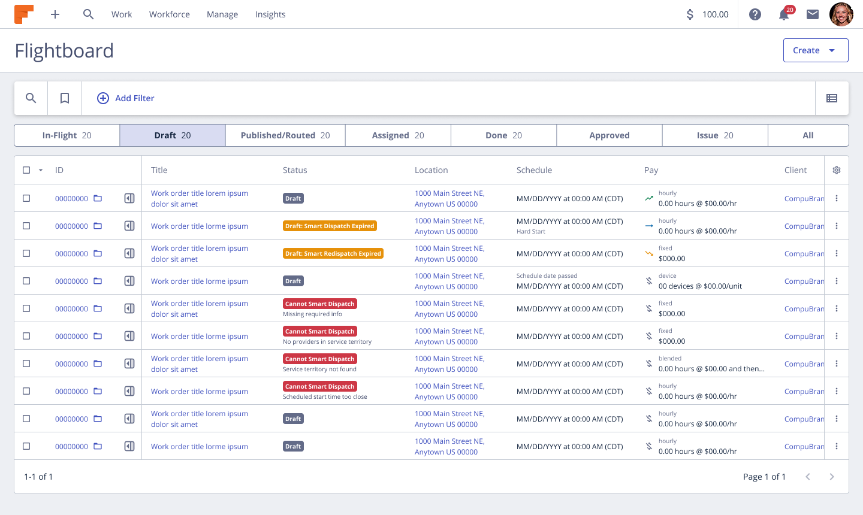
Task: Switch list view layout icon
Action: (832, 98)
